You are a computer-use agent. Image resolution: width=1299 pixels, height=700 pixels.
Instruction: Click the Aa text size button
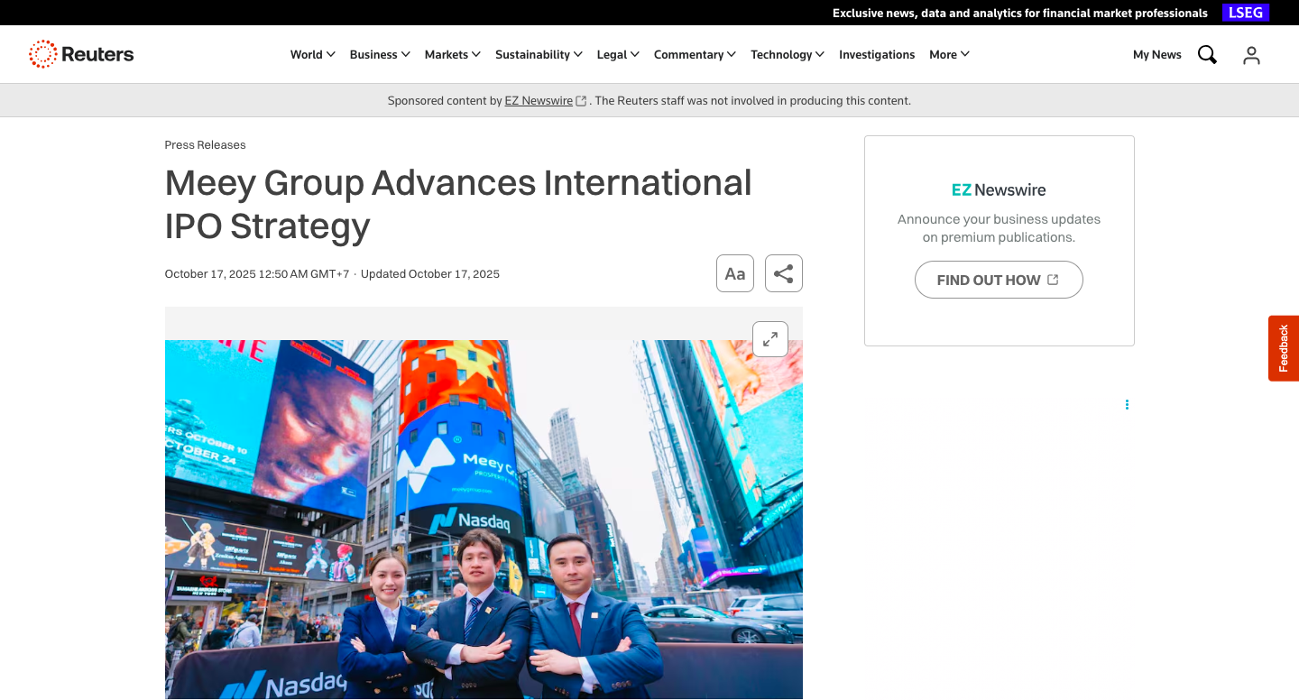click(x=734, y=273)
